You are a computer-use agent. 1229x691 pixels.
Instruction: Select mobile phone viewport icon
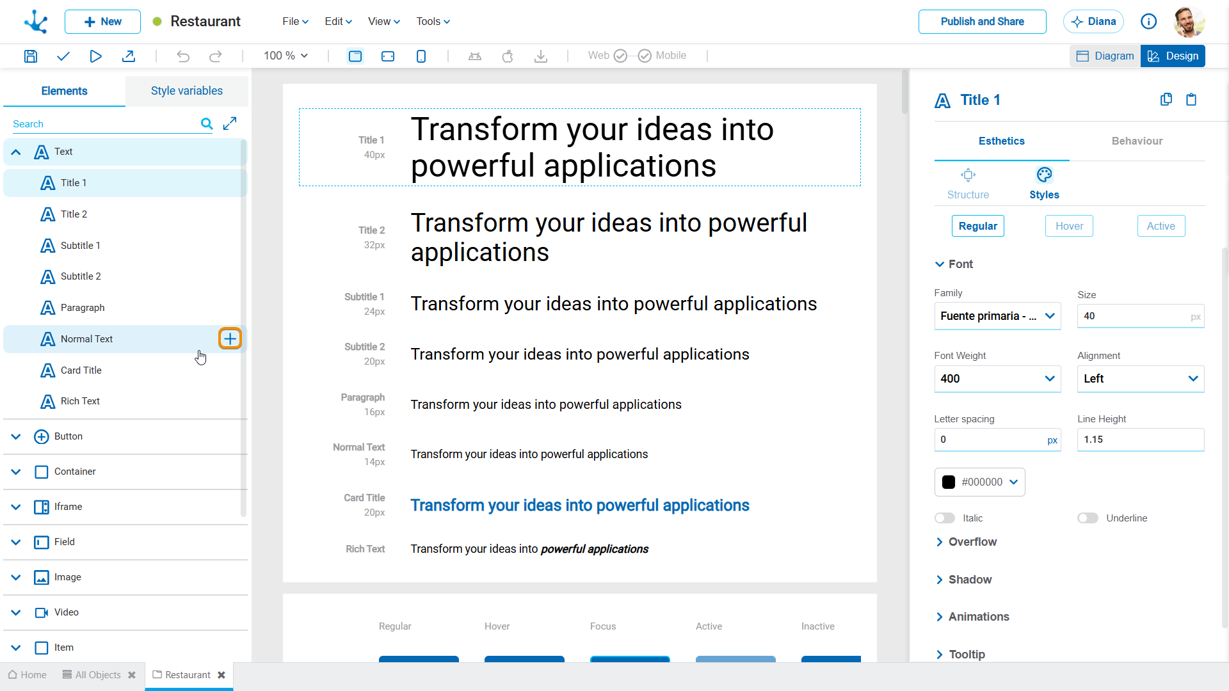click(x=421, y=56)
